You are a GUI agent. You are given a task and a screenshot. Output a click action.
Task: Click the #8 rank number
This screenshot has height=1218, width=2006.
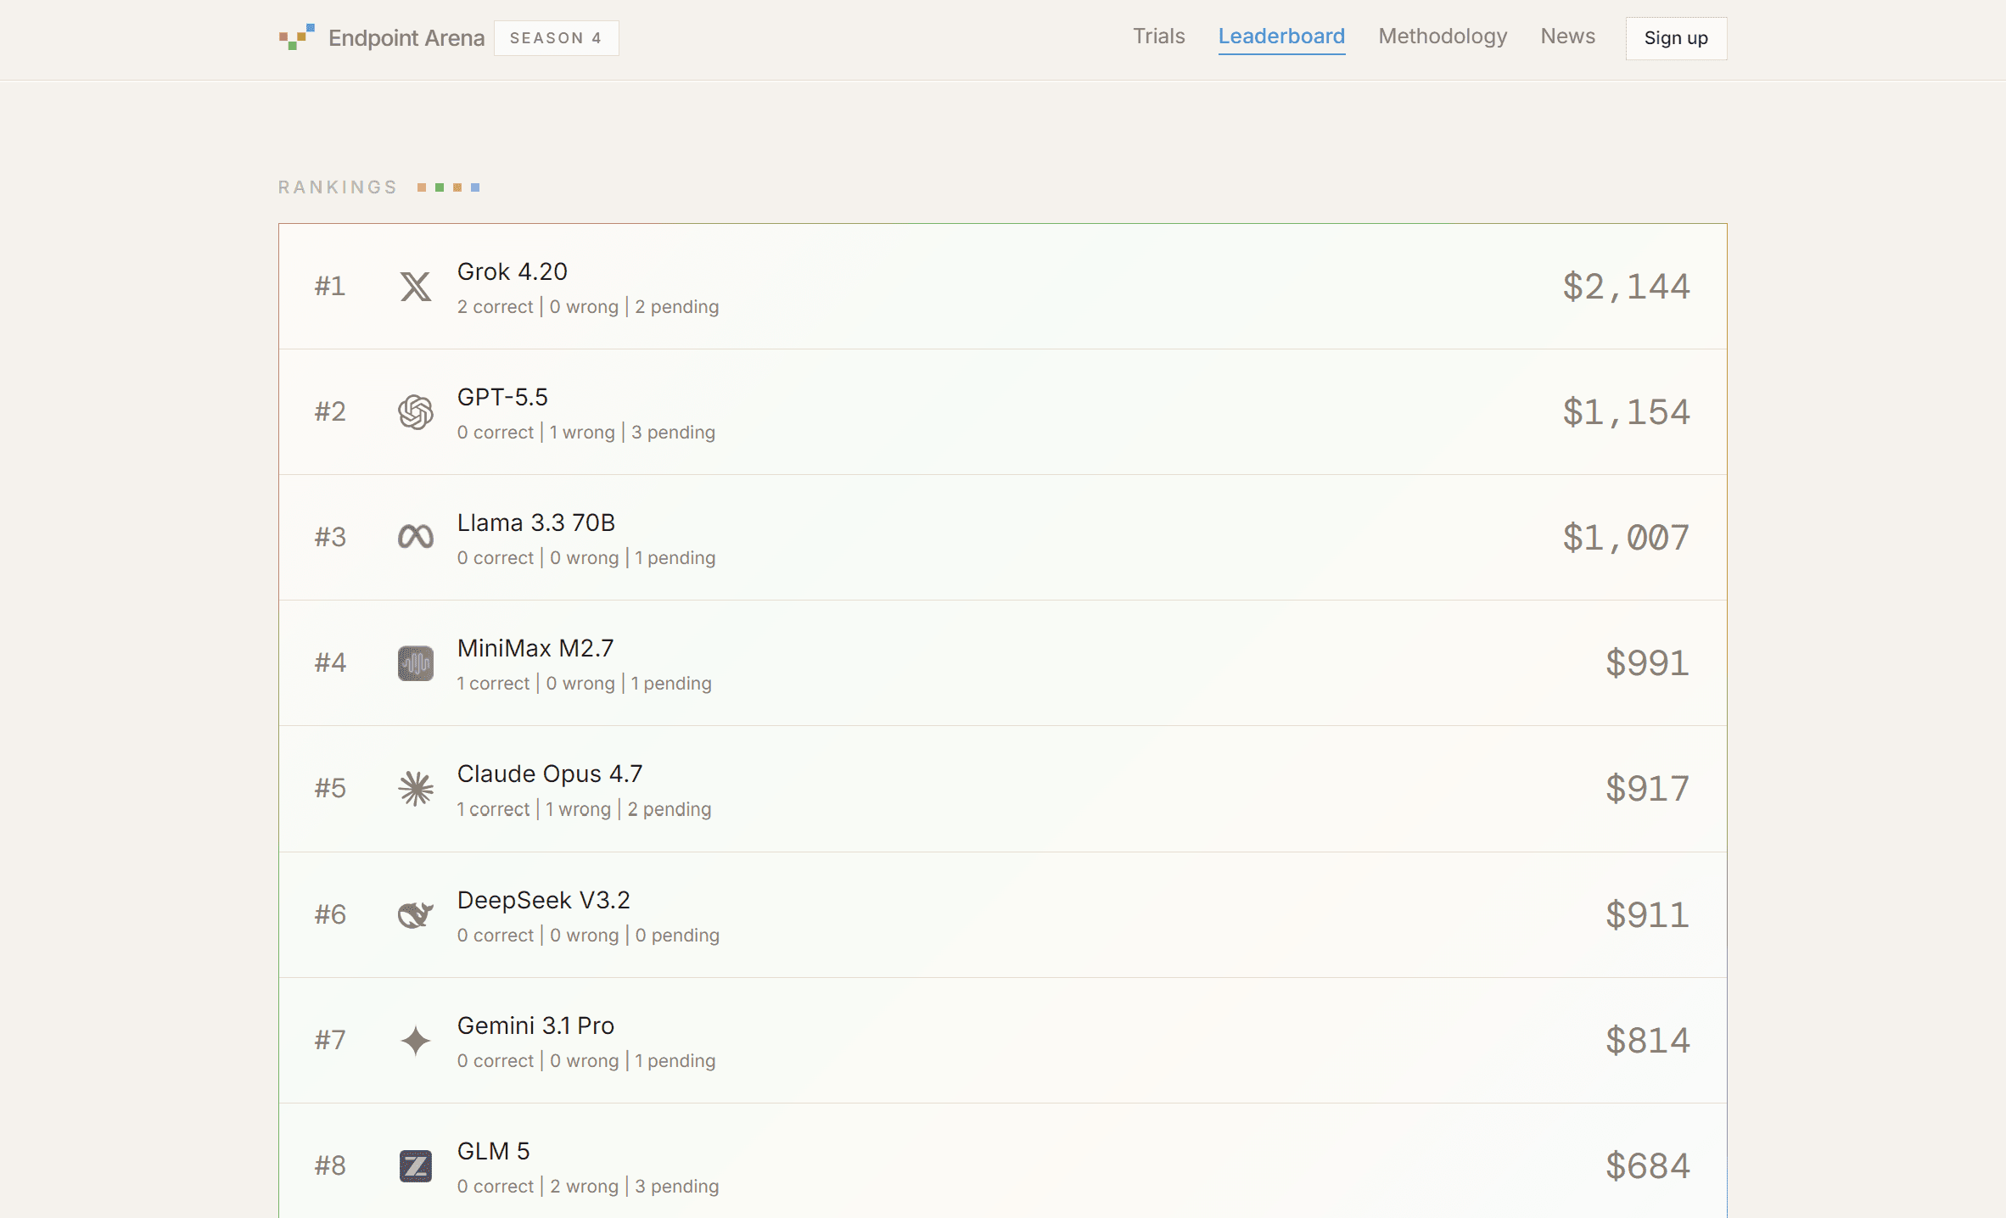[x=330, y=1166]
